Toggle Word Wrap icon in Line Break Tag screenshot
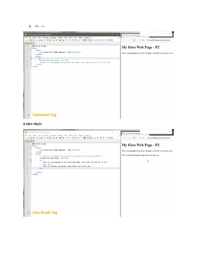This screenshot has width=197, height=263. [x=79, y=138]
